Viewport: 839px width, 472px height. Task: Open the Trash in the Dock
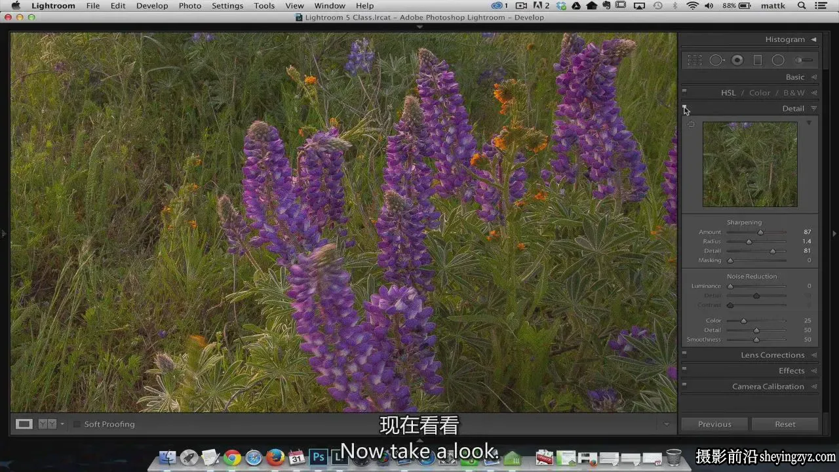point(673,457)
